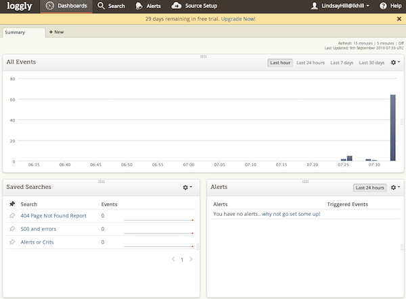
Task: Click the tallest bar near 07:30 in chart
Action: coord(392,128)
